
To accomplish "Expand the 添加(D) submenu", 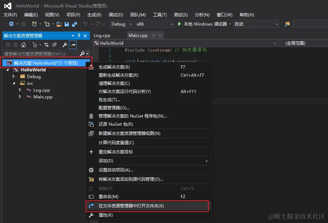I will click(x=148, y=161).
